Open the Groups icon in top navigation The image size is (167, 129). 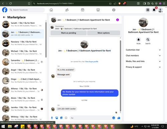[x=114, y=10]
